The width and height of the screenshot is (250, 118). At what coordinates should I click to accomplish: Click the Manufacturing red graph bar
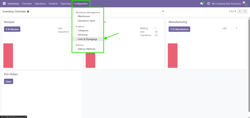(173, 56)
